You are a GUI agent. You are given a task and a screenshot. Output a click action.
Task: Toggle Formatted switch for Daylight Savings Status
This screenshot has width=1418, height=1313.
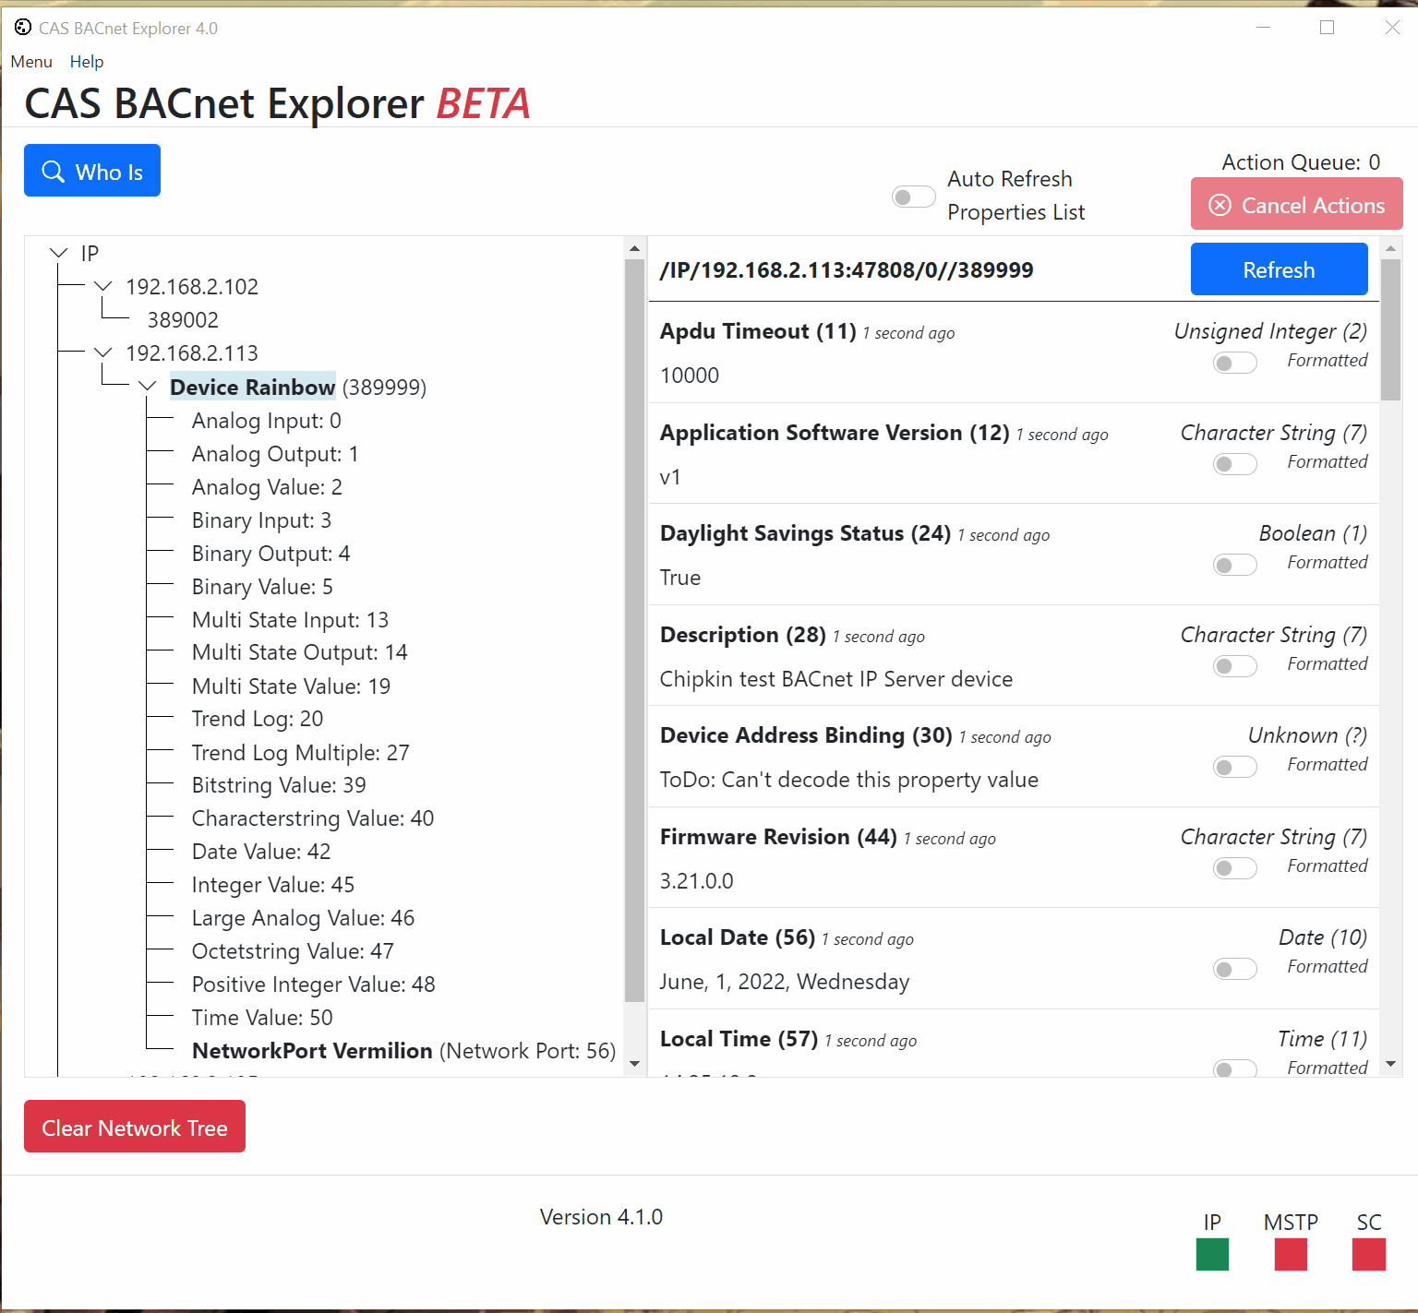(1235, 565)
